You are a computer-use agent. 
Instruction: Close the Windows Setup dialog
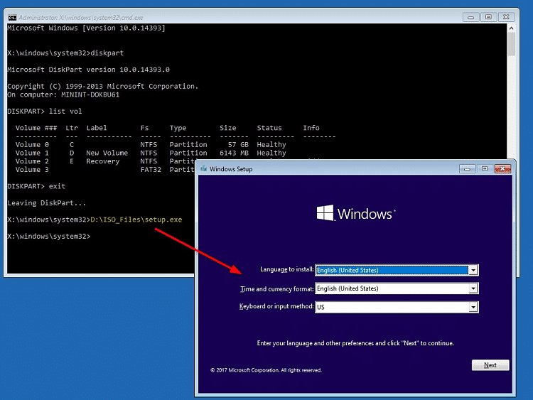502,169
